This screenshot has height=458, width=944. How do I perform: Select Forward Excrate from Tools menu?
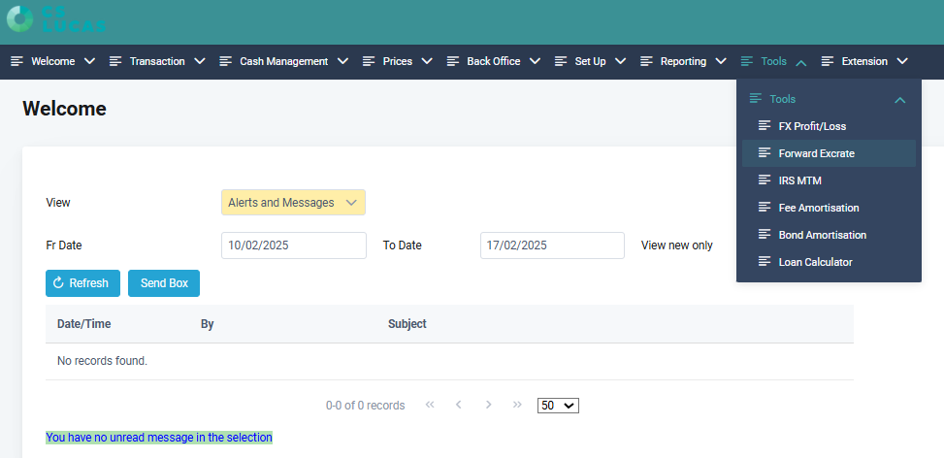pyautogui.click(x=816, y=153)
